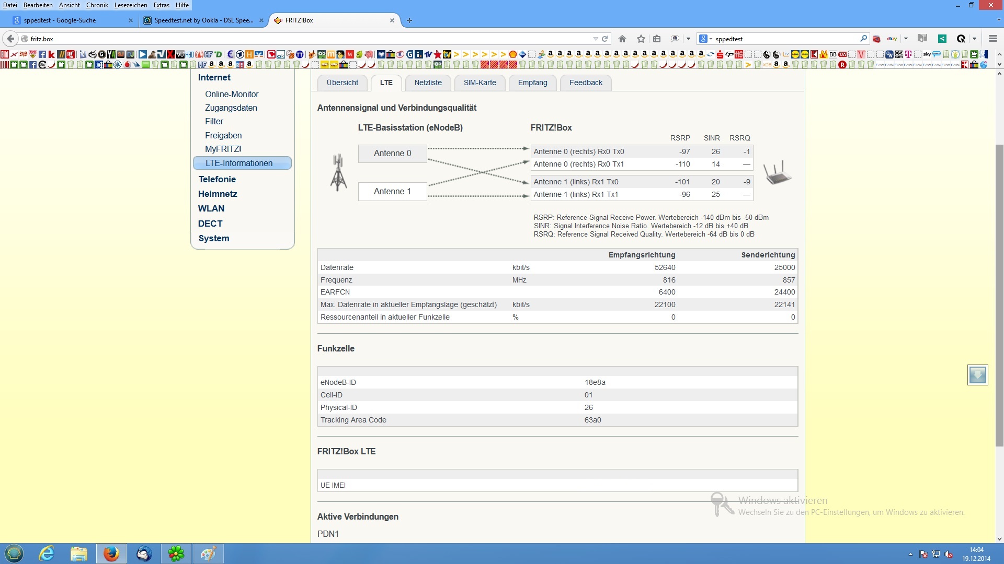Switch to the SIM-Karte tab
Image resolution: width=1004 pixels, height=564 pixels.
(x=480, y=83)
